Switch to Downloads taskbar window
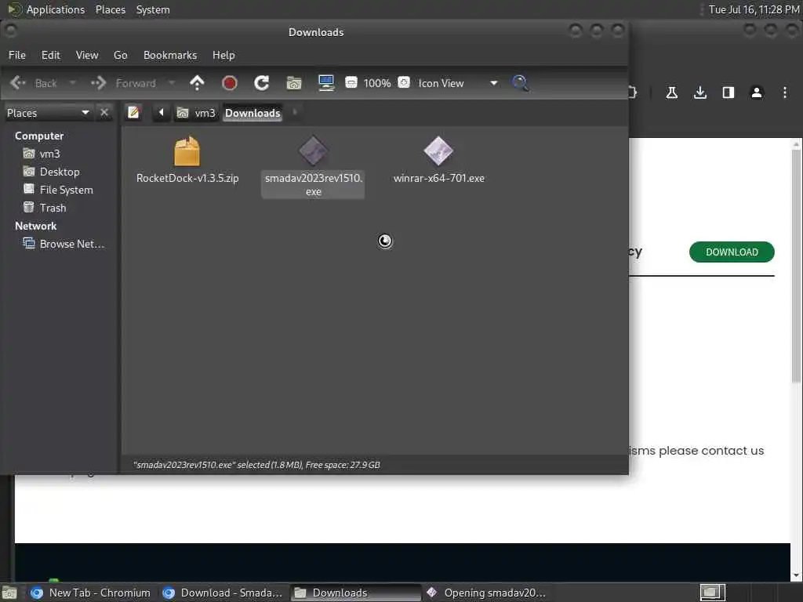Image resolution: width=803 pixels, height=602 pixels. coord(356,593)
